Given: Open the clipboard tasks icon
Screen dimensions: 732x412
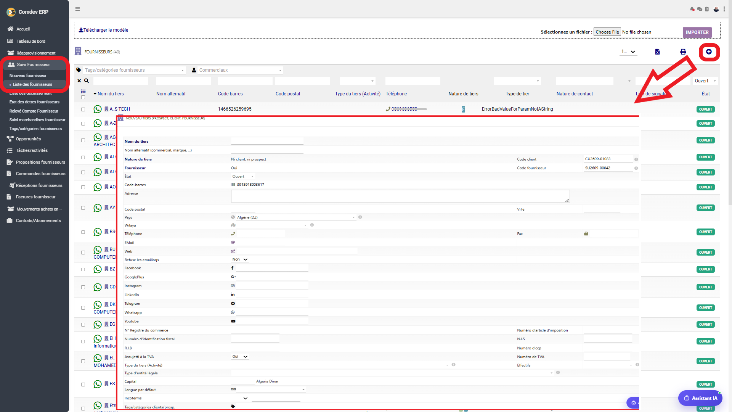Looking at the screenshot, I should tap(707, 9).
